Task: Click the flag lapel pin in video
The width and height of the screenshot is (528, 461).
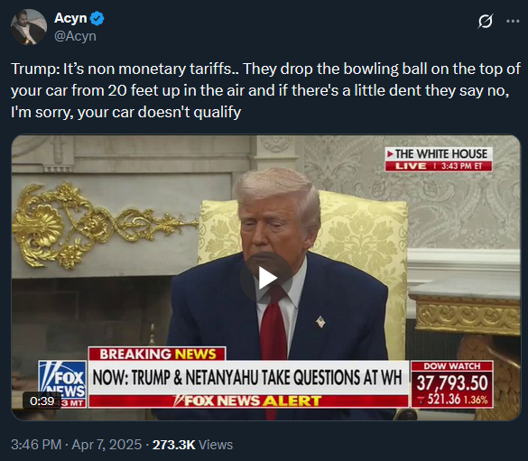Action: click(x=320, y=322)
